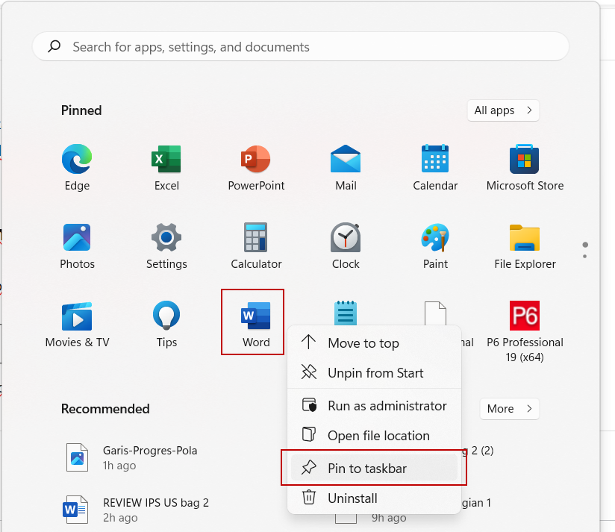The image size is (615, 532).
Task: Click Unpin from Start menu entry
Action: 374,373
